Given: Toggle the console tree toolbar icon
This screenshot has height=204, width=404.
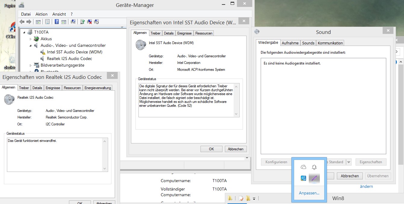Looking at the screenshot, I should click(38, 22).
